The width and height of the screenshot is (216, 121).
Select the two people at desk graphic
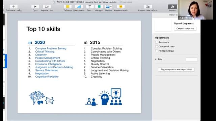91,102
